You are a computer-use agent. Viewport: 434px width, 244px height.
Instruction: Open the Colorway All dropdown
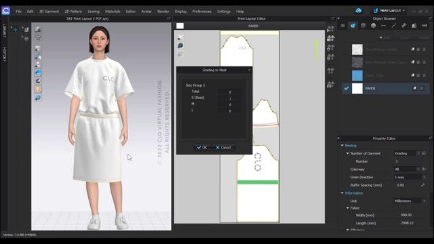coord(407,169)
